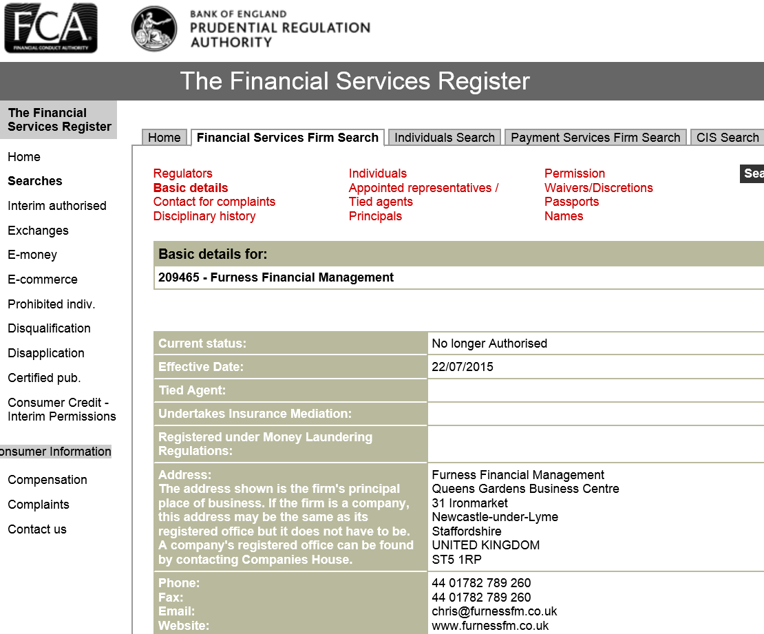Open Consumer Credit - Interim Permissions
Viewport: 764px width, 634px height.
(62, 410)
